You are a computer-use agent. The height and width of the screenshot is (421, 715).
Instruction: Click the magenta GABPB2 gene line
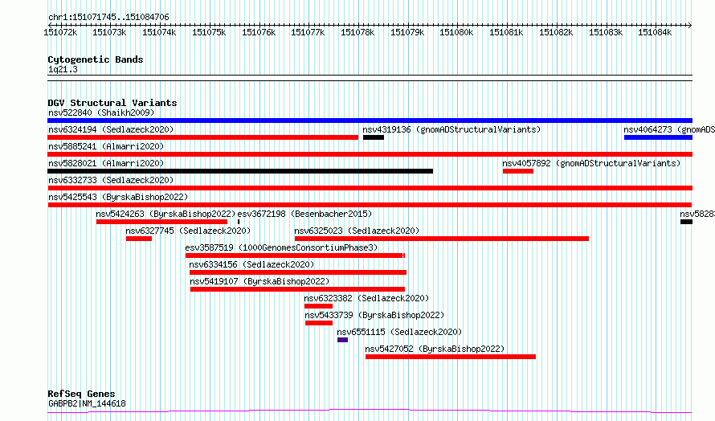370,411
